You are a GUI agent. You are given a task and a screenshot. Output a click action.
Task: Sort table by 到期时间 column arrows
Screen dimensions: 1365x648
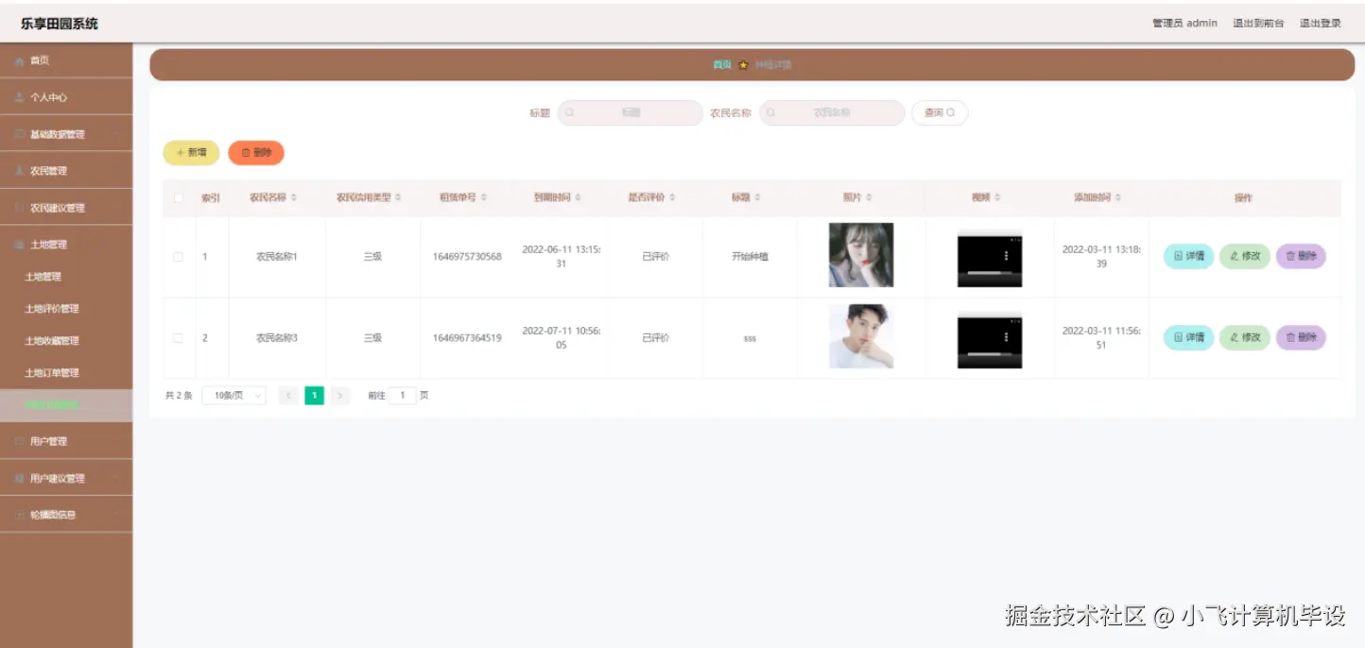tap(579, 197)
